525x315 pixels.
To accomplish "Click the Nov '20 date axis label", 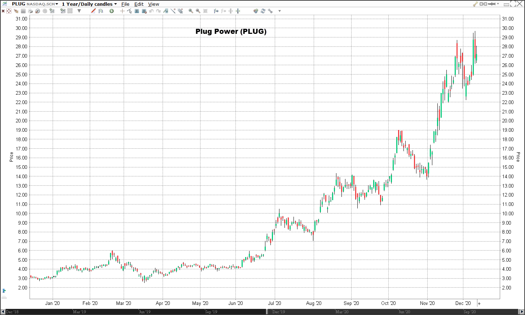I will point(427,303).
